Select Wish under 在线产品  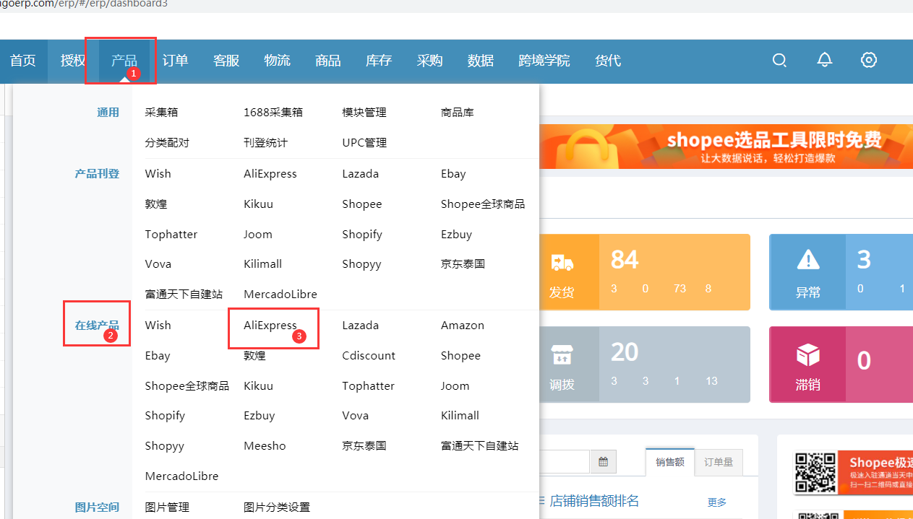(x=158, y=326)
